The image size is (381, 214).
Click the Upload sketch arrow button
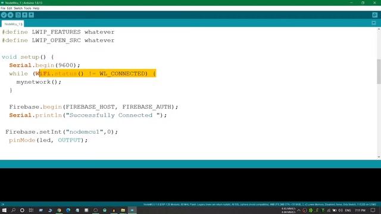click(11, 15)
